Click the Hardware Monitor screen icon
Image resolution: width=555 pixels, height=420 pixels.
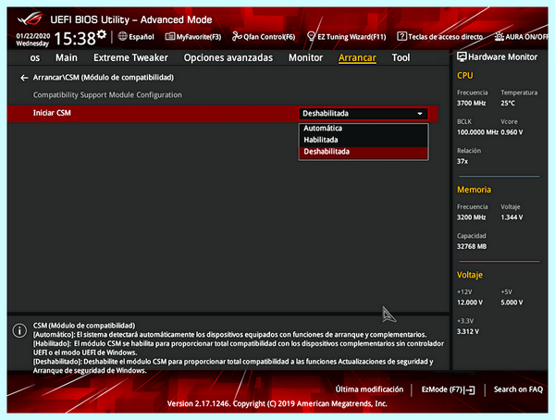[x=462, y=57]
